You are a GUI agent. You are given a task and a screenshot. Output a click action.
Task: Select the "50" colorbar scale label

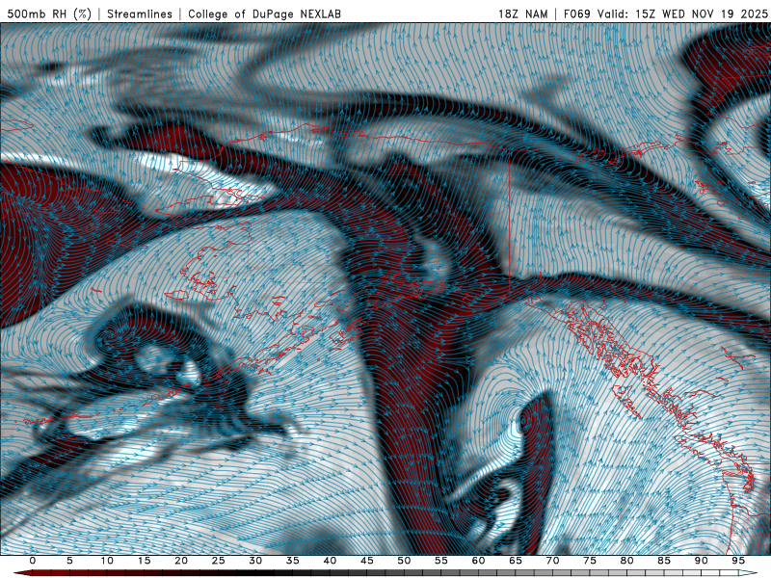(x=404, y=561)
